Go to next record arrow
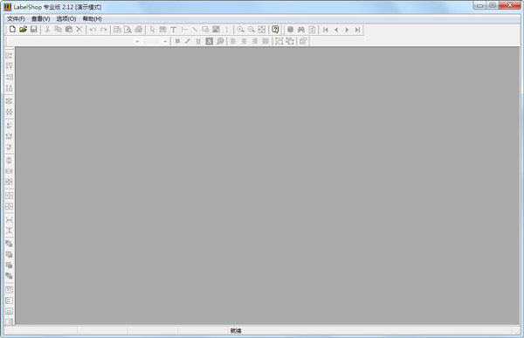This screenshot has width=524, height=338. click(347, 30)
